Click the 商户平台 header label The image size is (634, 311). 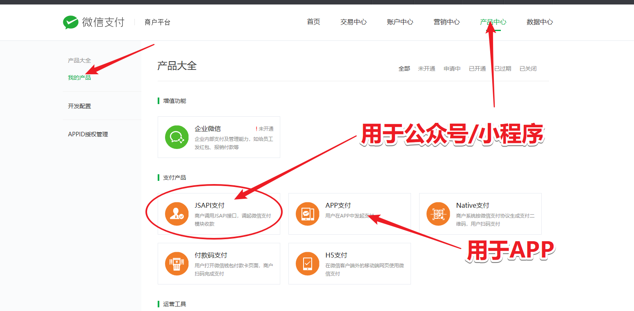[157, 22]
